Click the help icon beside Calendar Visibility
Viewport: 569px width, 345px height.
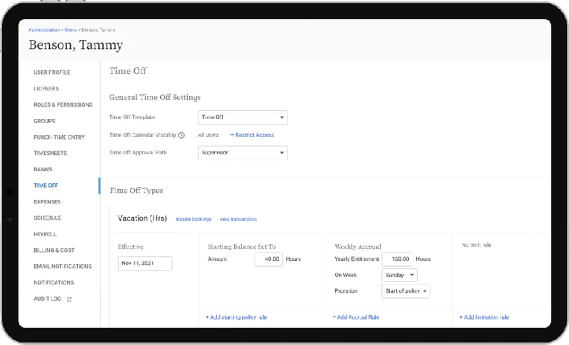(x=181, y=135)
